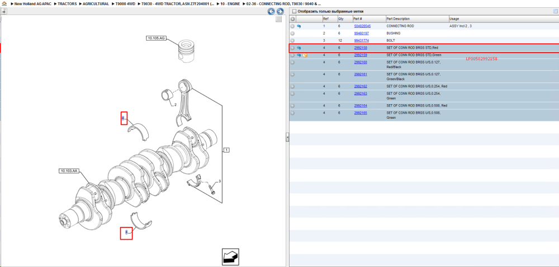Viewport: 559px width, 267px height.
Task: Enable 'Отобразить только выбранные метки' checkbox
Action: pos(294,11)
